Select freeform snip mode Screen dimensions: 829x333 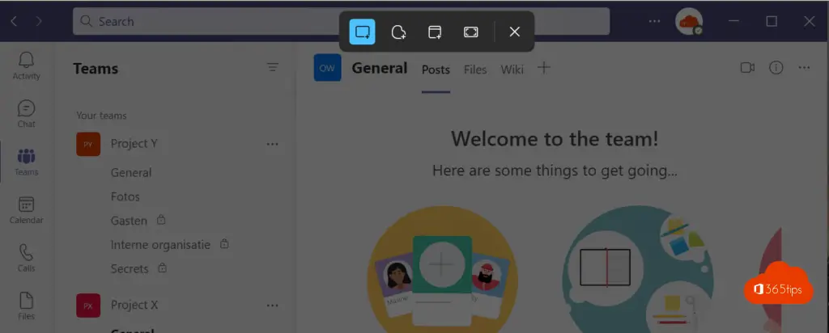(x=398, y=32)
